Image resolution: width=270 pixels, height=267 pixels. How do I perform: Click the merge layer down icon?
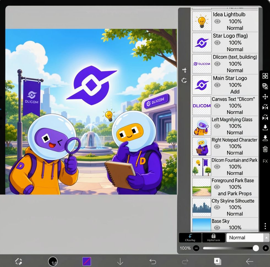(x=265, y=128)
